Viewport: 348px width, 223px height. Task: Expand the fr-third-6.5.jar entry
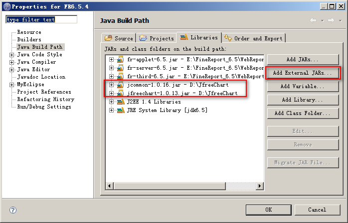tap(111, 77)
